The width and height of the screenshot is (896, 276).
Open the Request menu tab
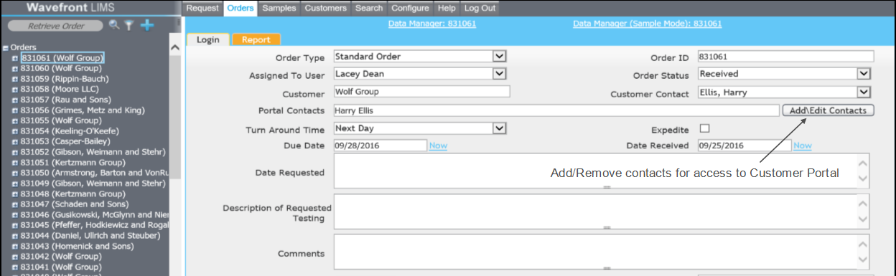(x=202, y=8)
